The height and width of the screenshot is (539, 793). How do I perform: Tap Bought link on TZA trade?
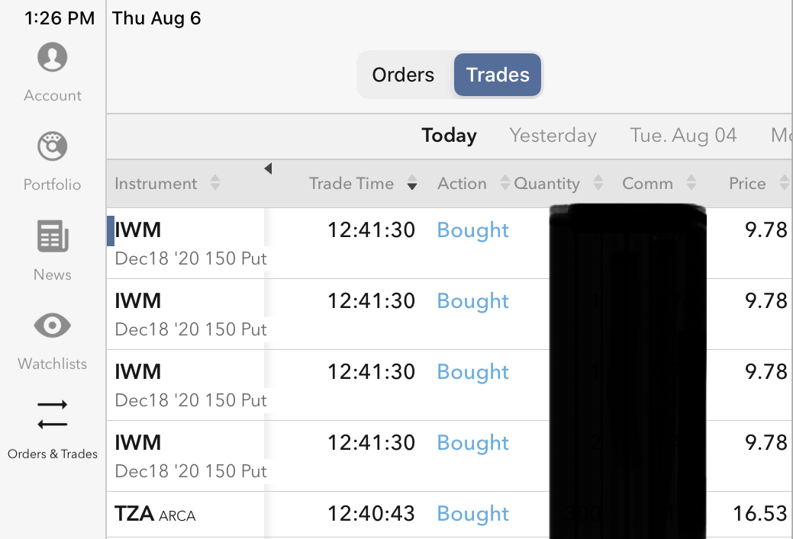coord(472,514)
